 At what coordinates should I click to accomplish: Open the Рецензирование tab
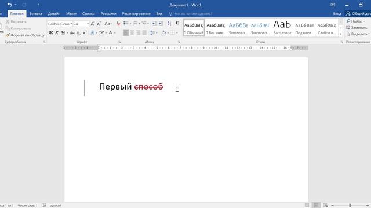tap(136, 14)
